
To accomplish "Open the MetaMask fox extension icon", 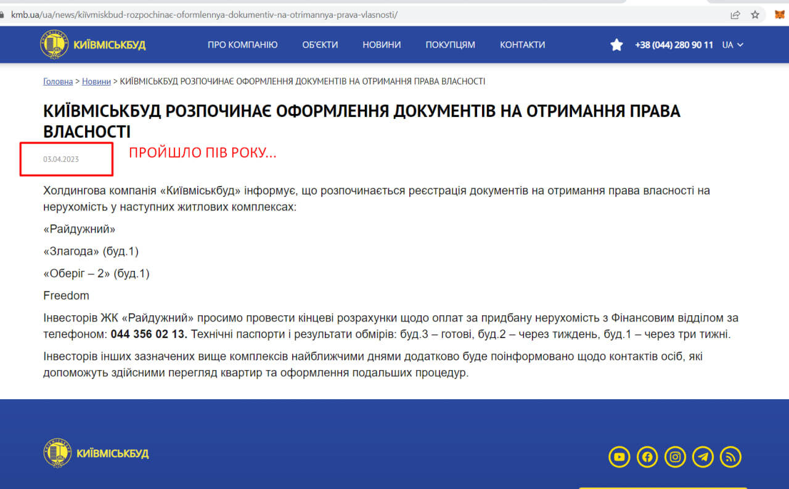I will (780, 15).
